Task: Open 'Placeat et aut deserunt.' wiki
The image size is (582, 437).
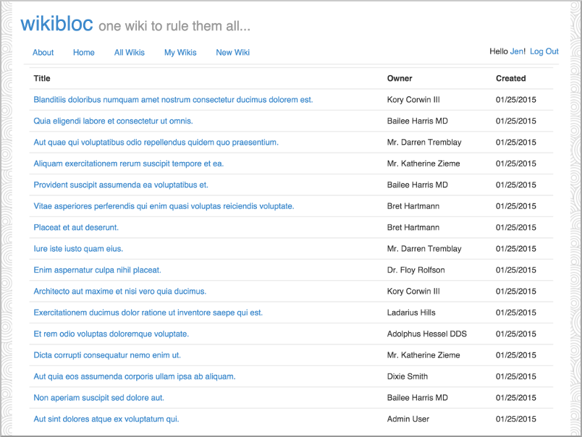Action: click(76, 227)
